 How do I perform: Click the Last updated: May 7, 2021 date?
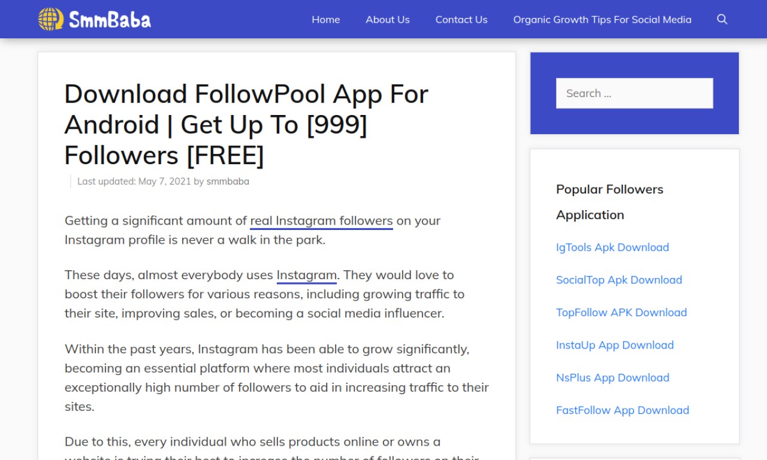[134, 181]
